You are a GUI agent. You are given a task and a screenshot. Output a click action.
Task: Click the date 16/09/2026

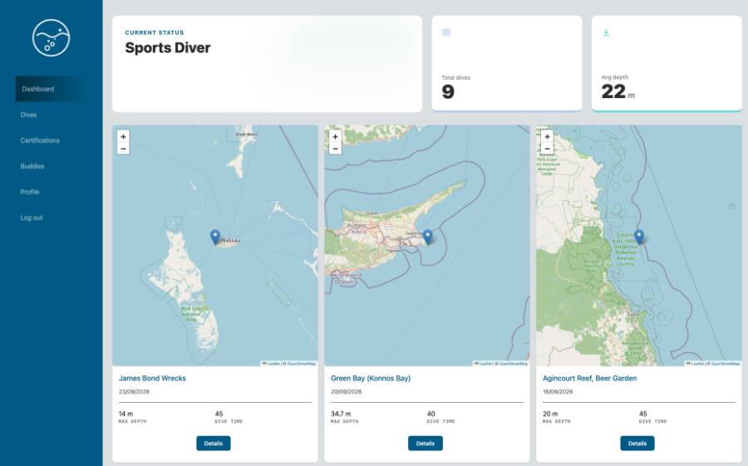(558, 391)
